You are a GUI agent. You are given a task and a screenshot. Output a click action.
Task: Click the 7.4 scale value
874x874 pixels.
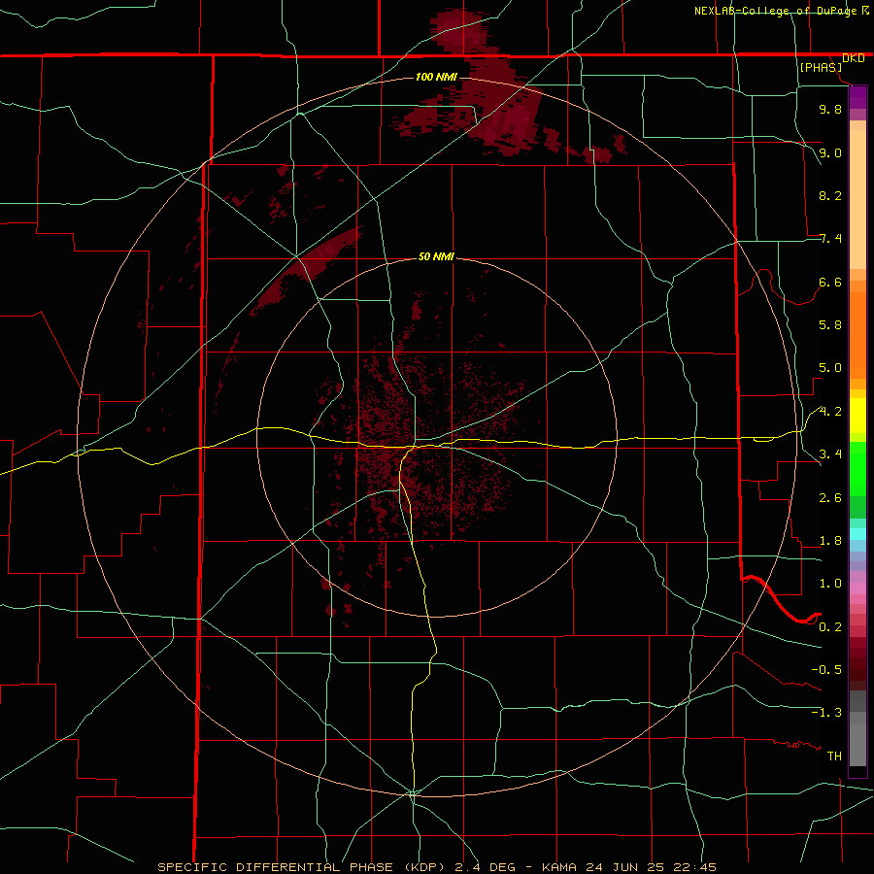[830, 239]
